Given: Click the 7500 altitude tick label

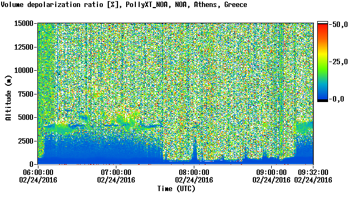Looking at the screenshot, I should click(x=25, y=94).
